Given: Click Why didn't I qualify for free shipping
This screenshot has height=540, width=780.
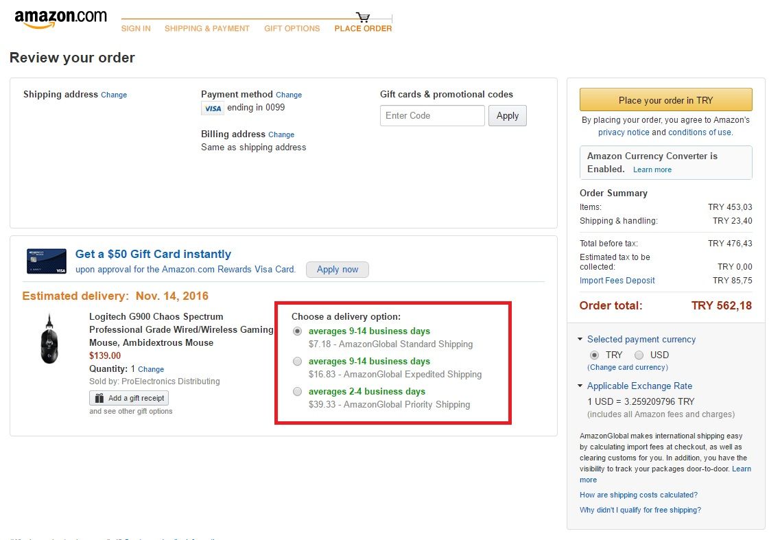Looking at the screenshot, I should pyautogui.click(x=640, y=510).
